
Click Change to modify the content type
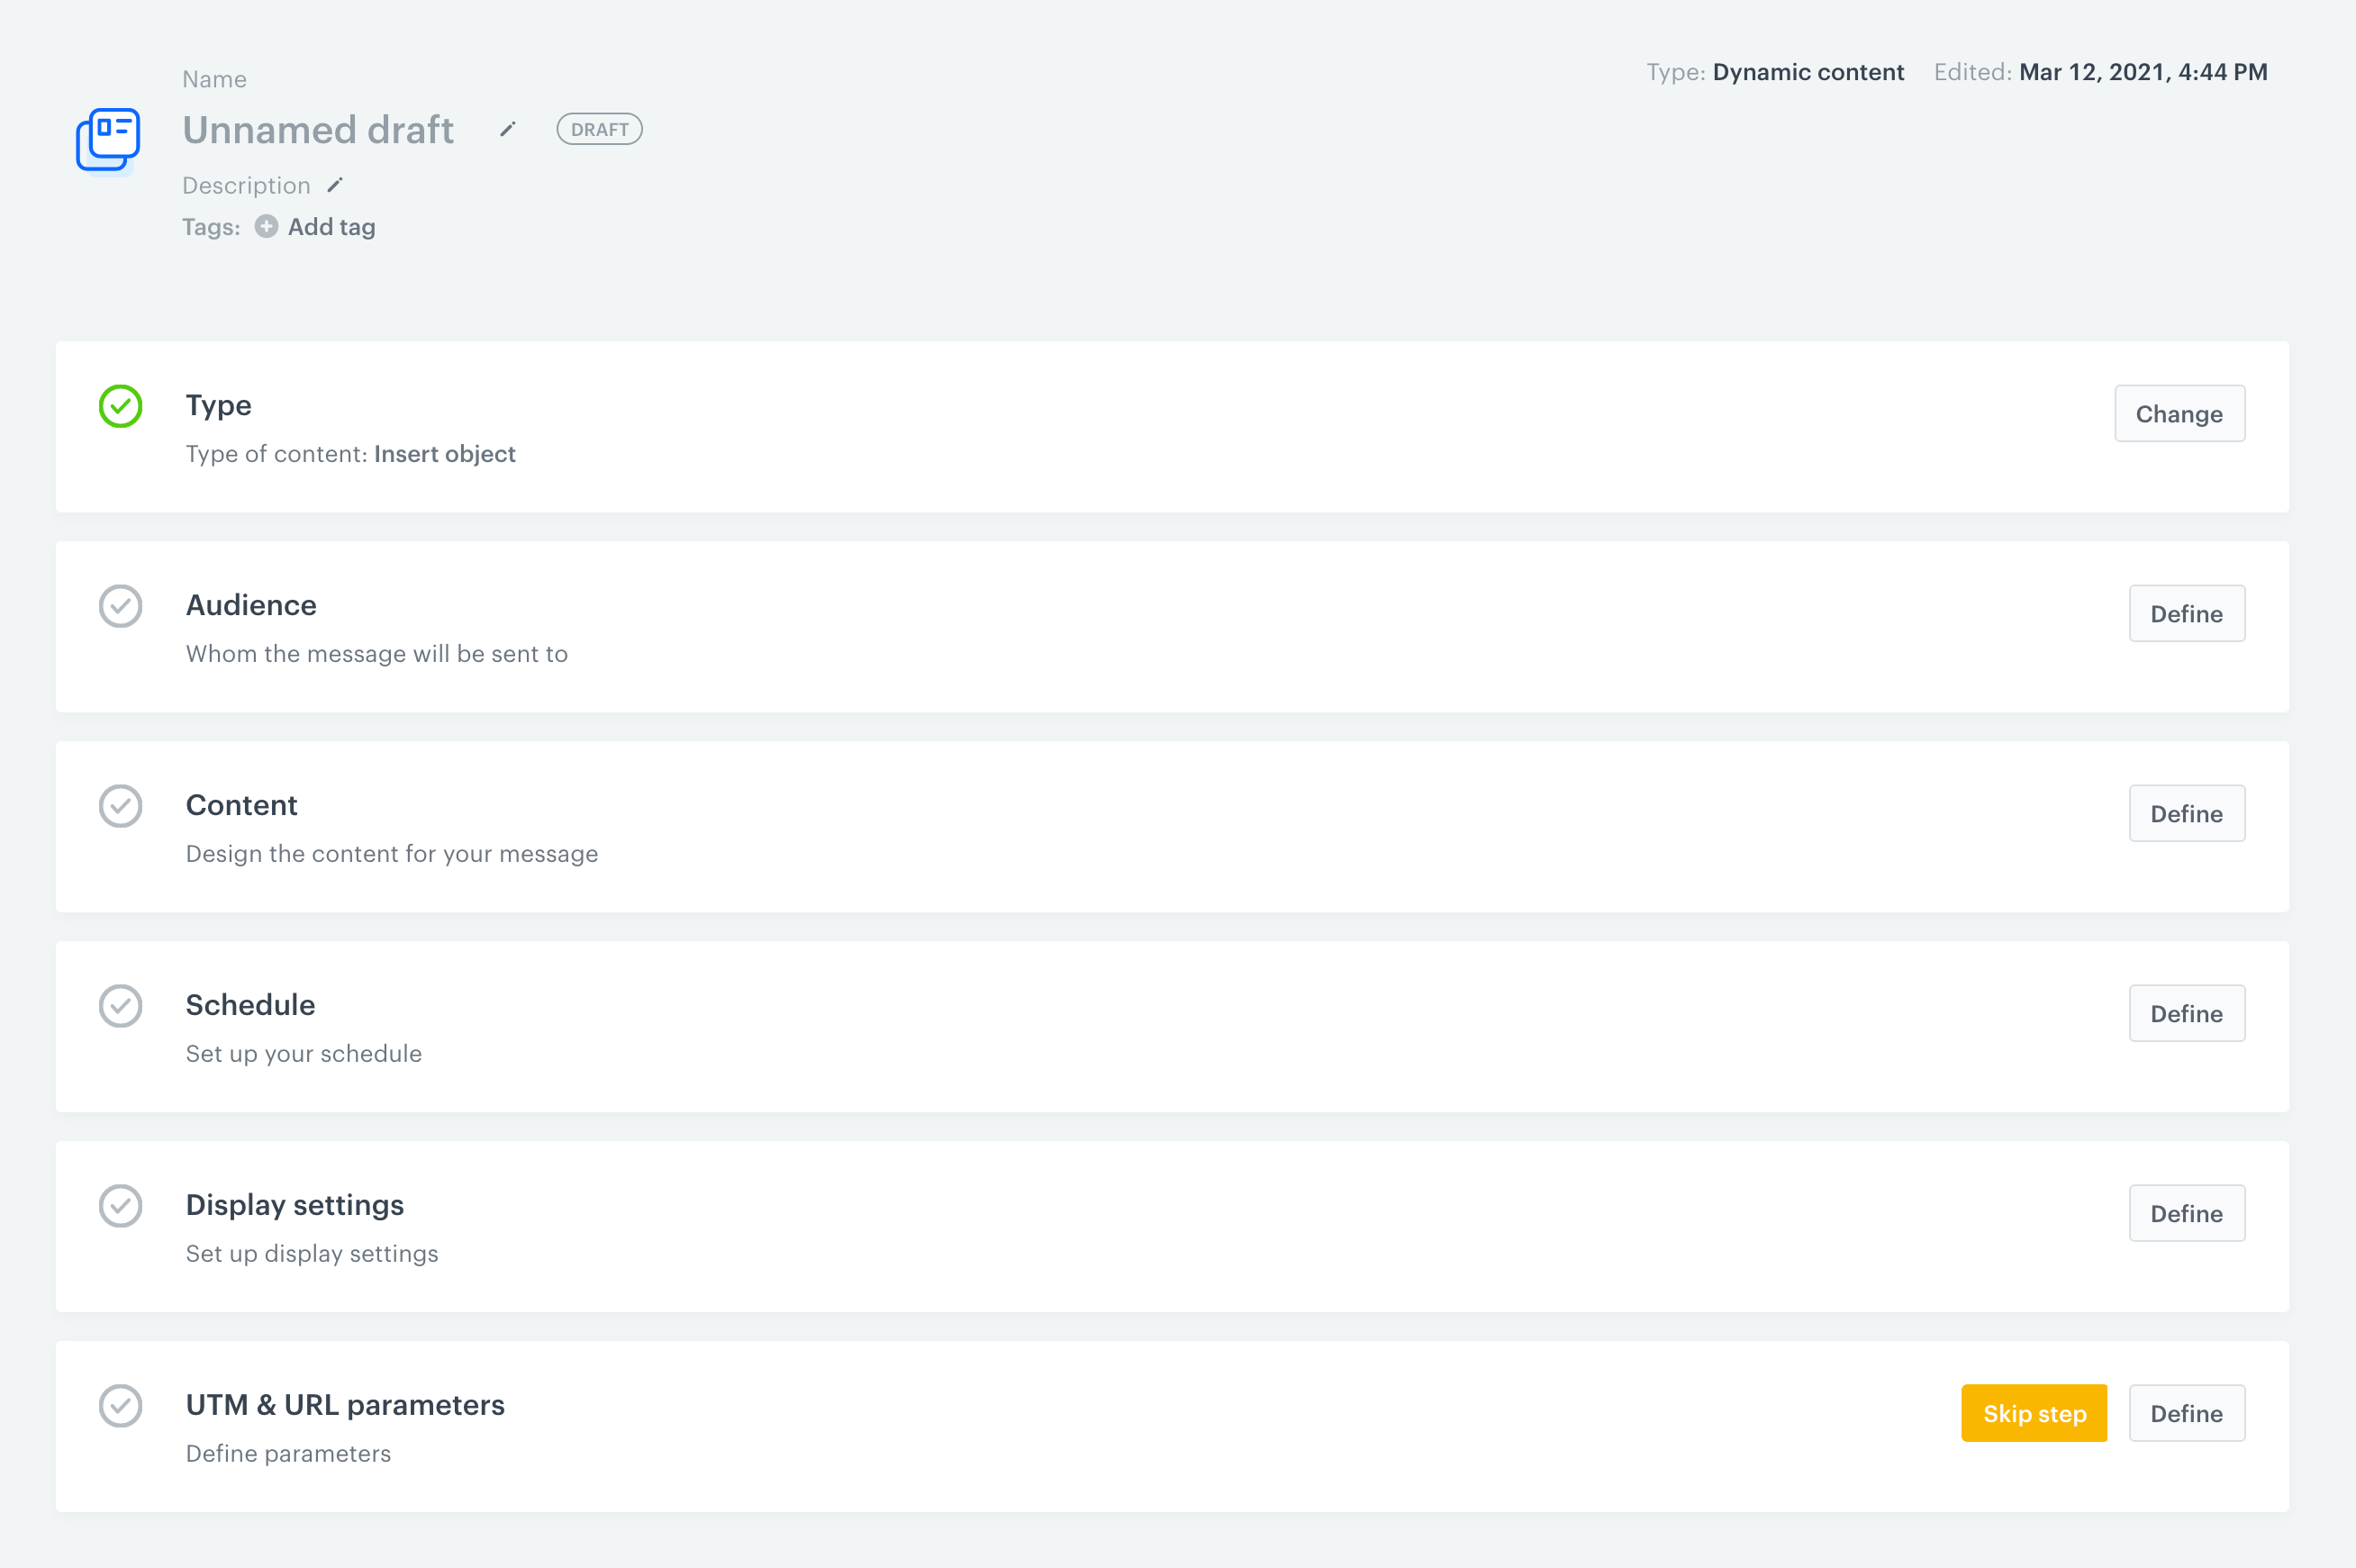[x=2179, y=413]
